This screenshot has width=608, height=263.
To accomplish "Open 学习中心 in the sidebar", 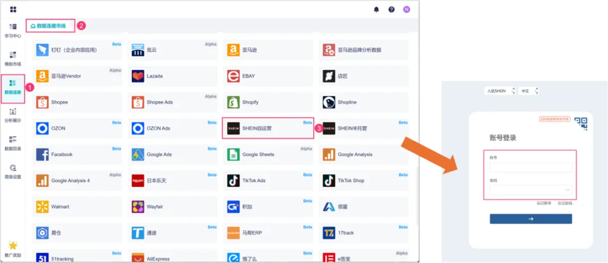I will 12,30.
